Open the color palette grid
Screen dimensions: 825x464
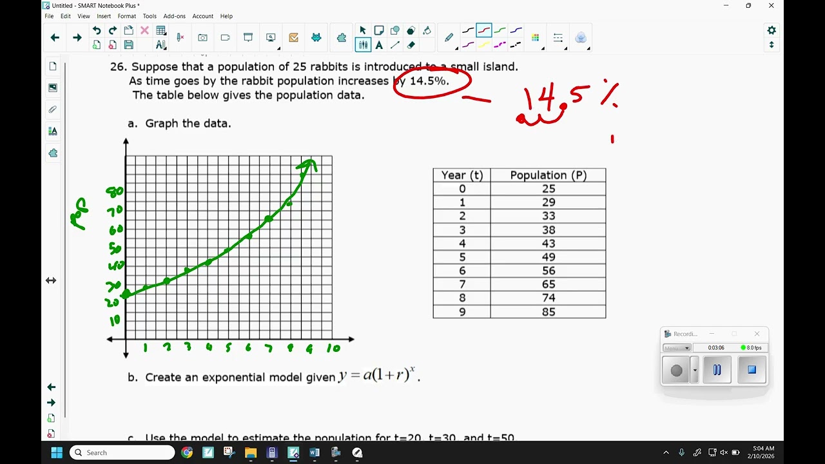536,38
